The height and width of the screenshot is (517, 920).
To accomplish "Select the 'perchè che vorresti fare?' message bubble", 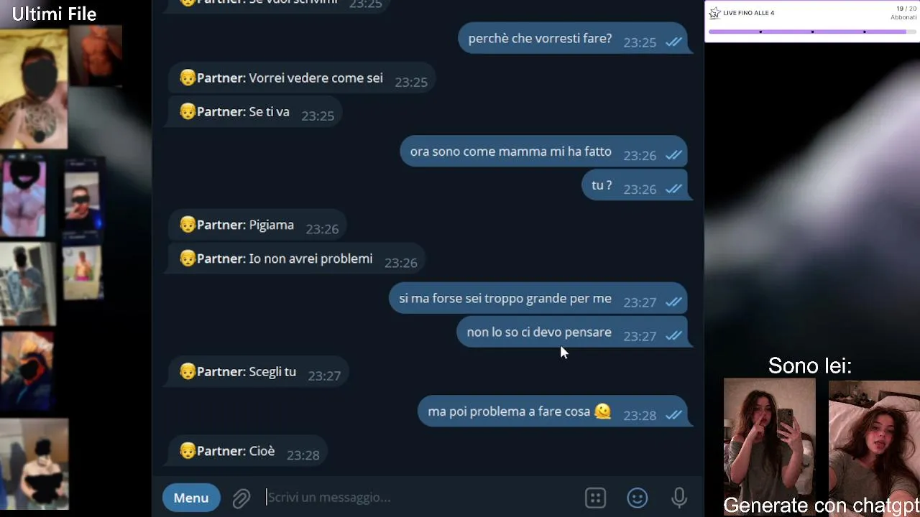I will click(x=574, y=39).
